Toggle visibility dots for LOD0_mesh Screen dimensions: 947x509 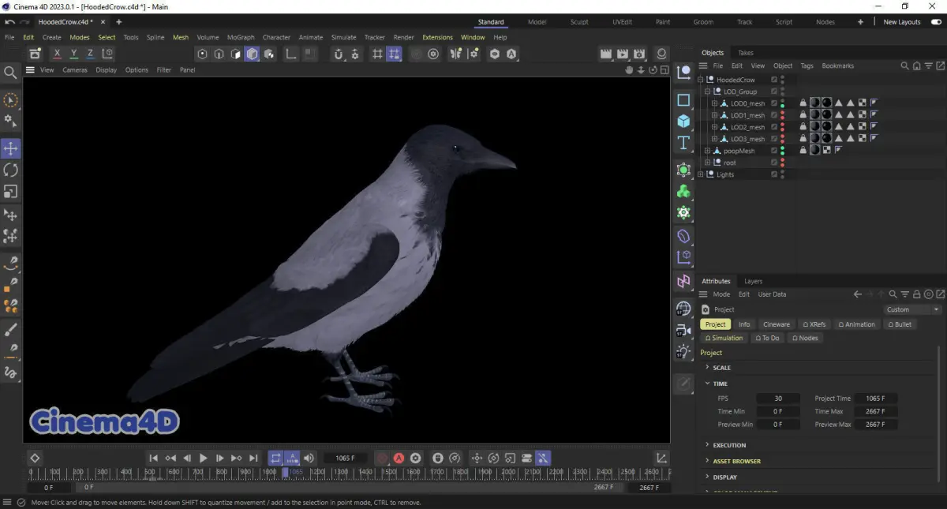tap(782, 103)
